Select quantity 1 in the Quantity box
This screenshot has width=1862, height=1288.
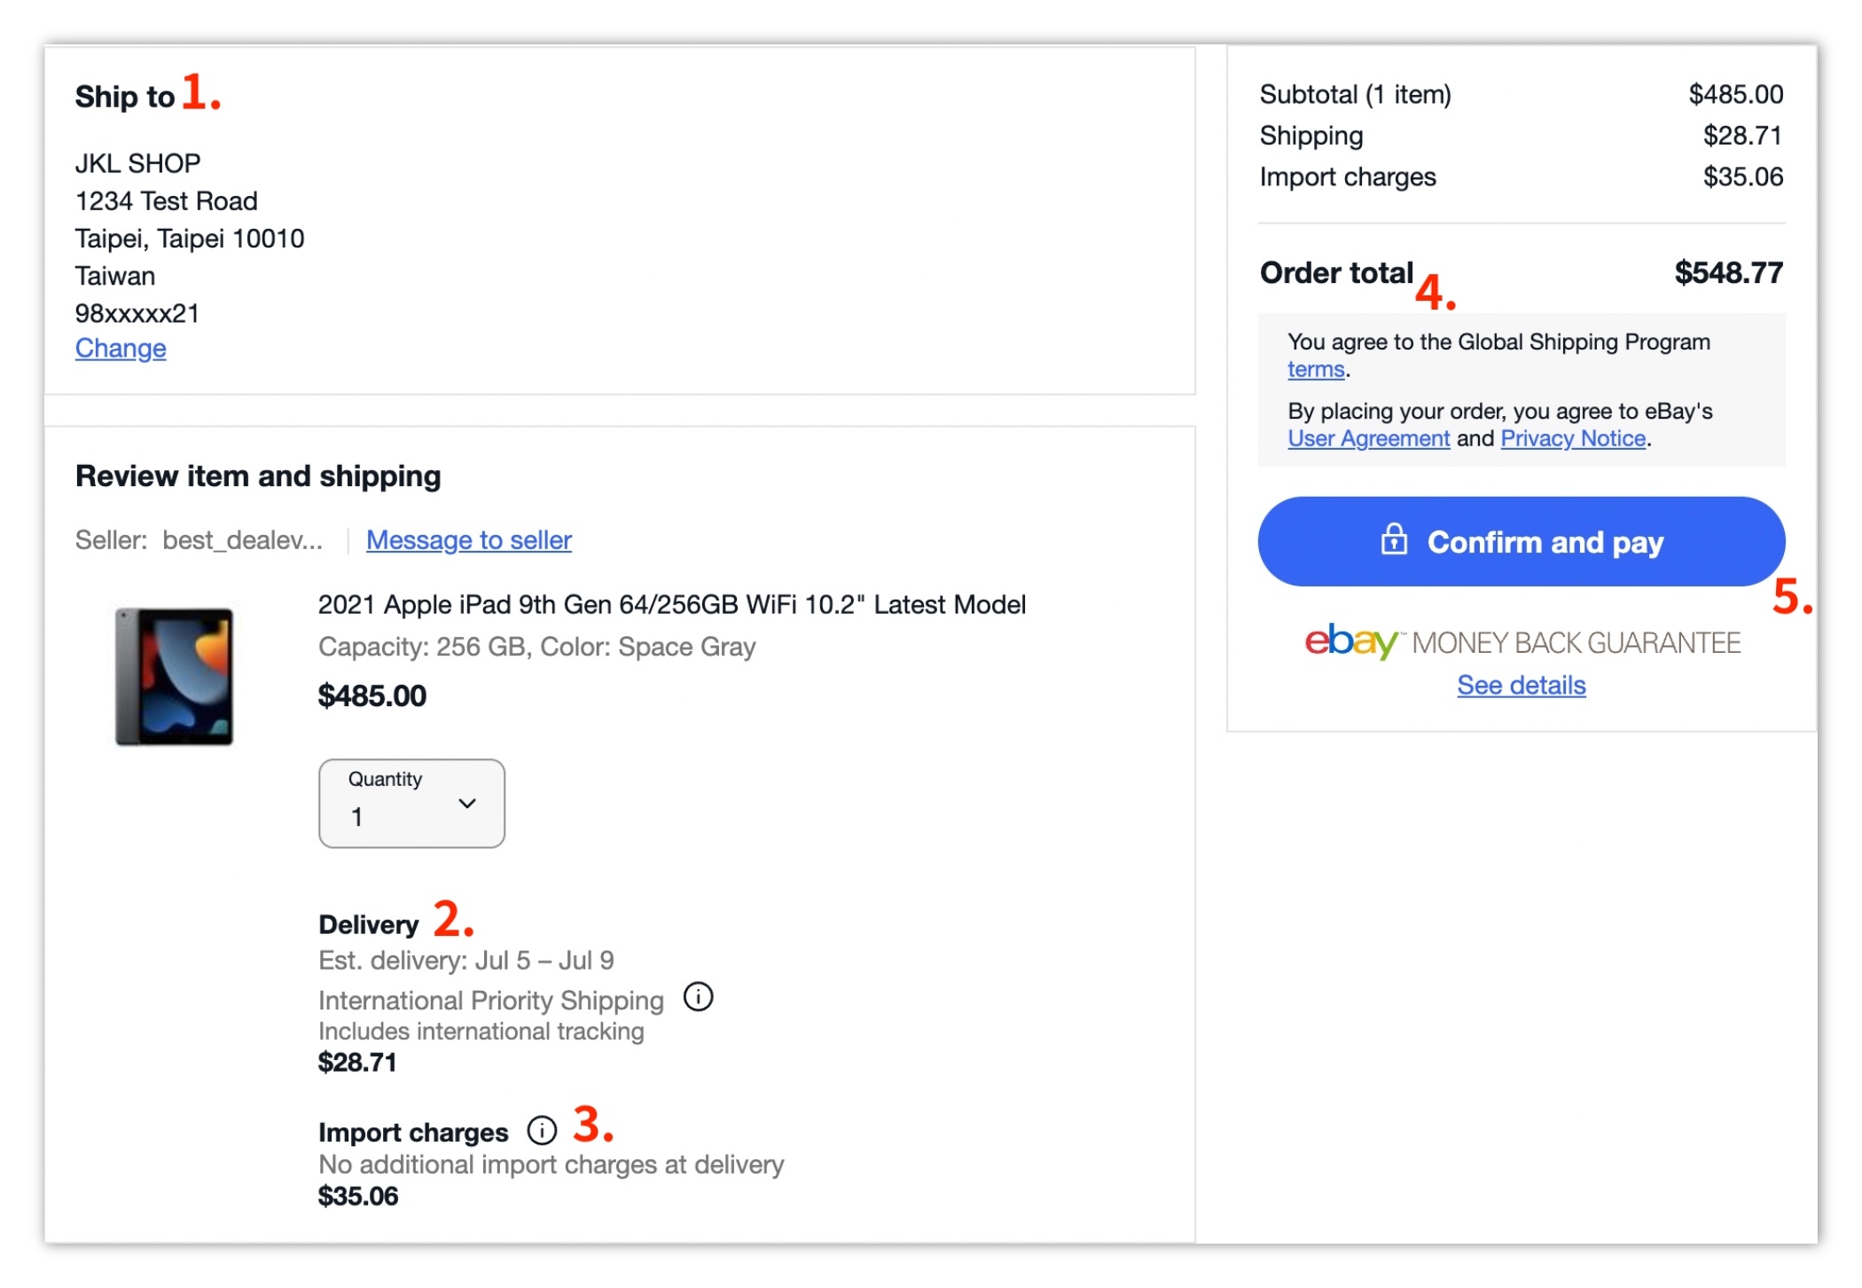coord(358,815)
